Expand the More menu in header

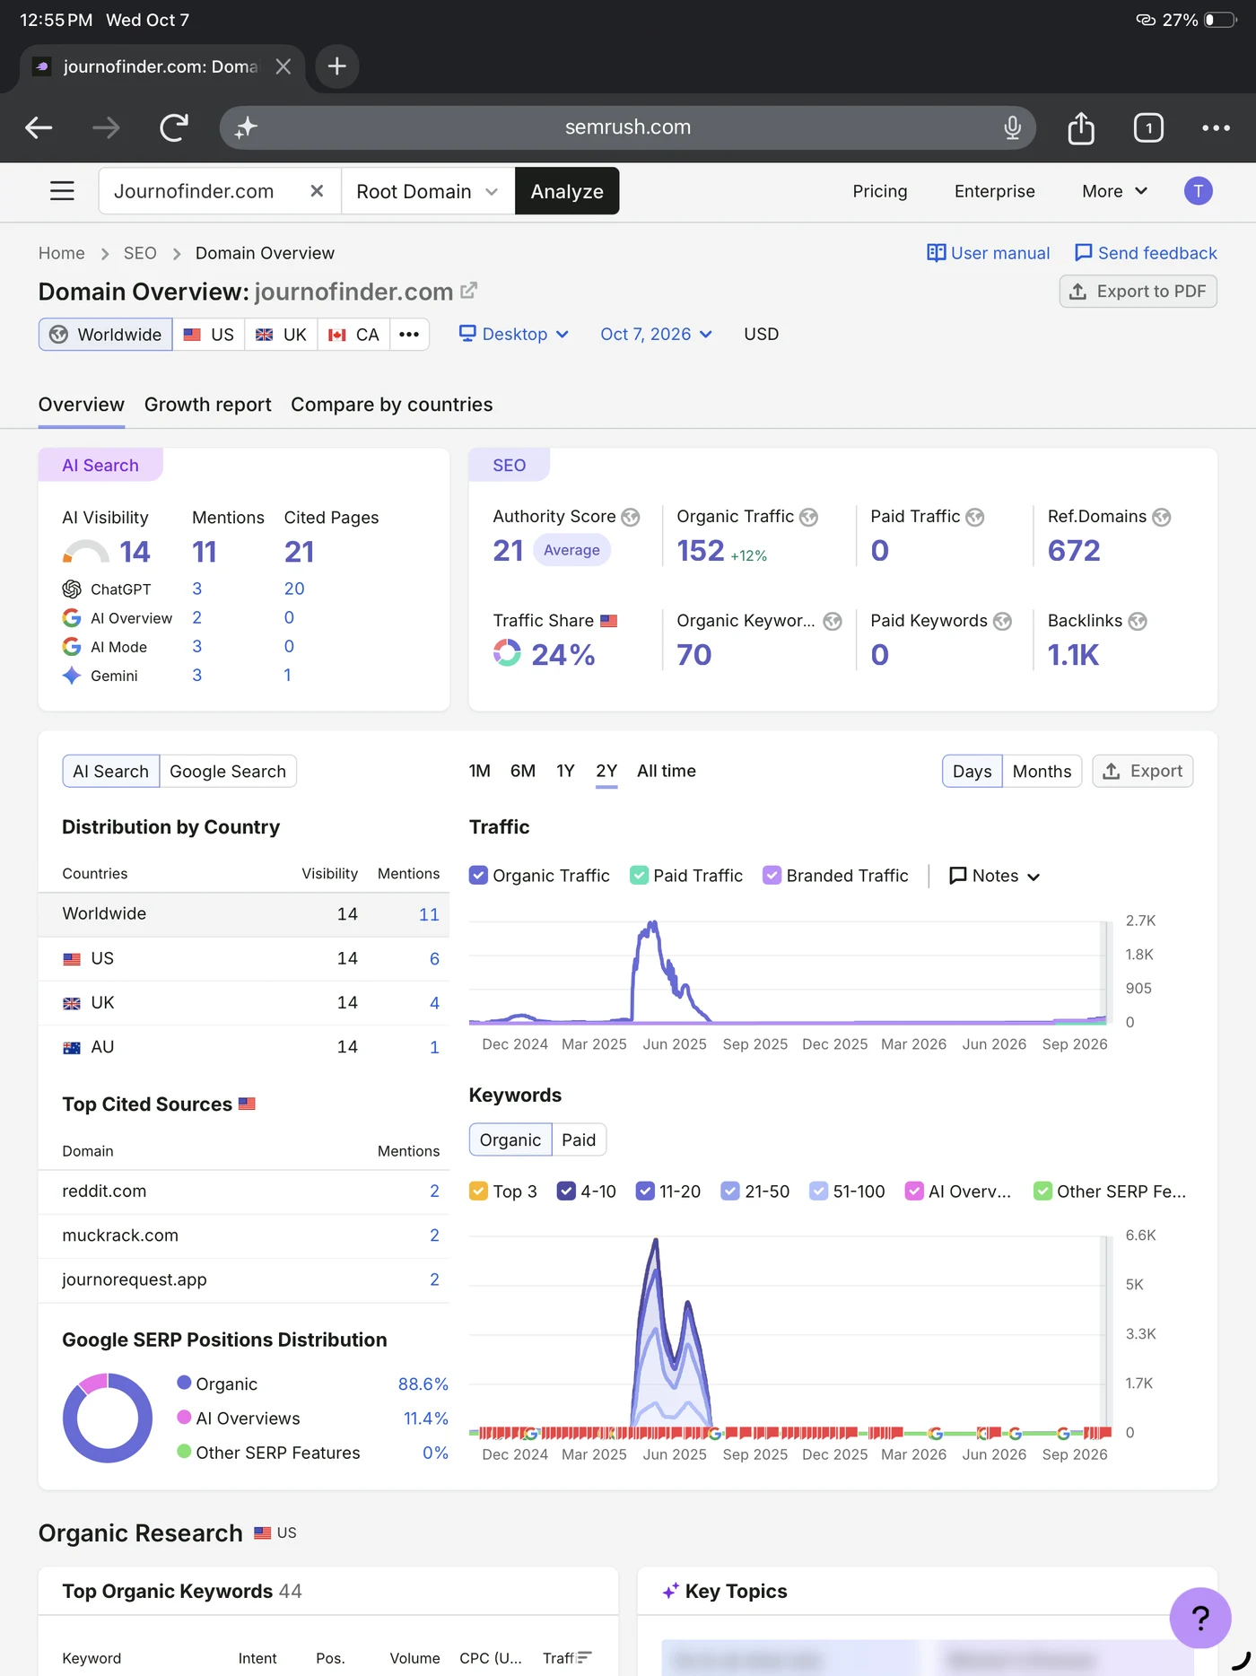coord(1114,191)
